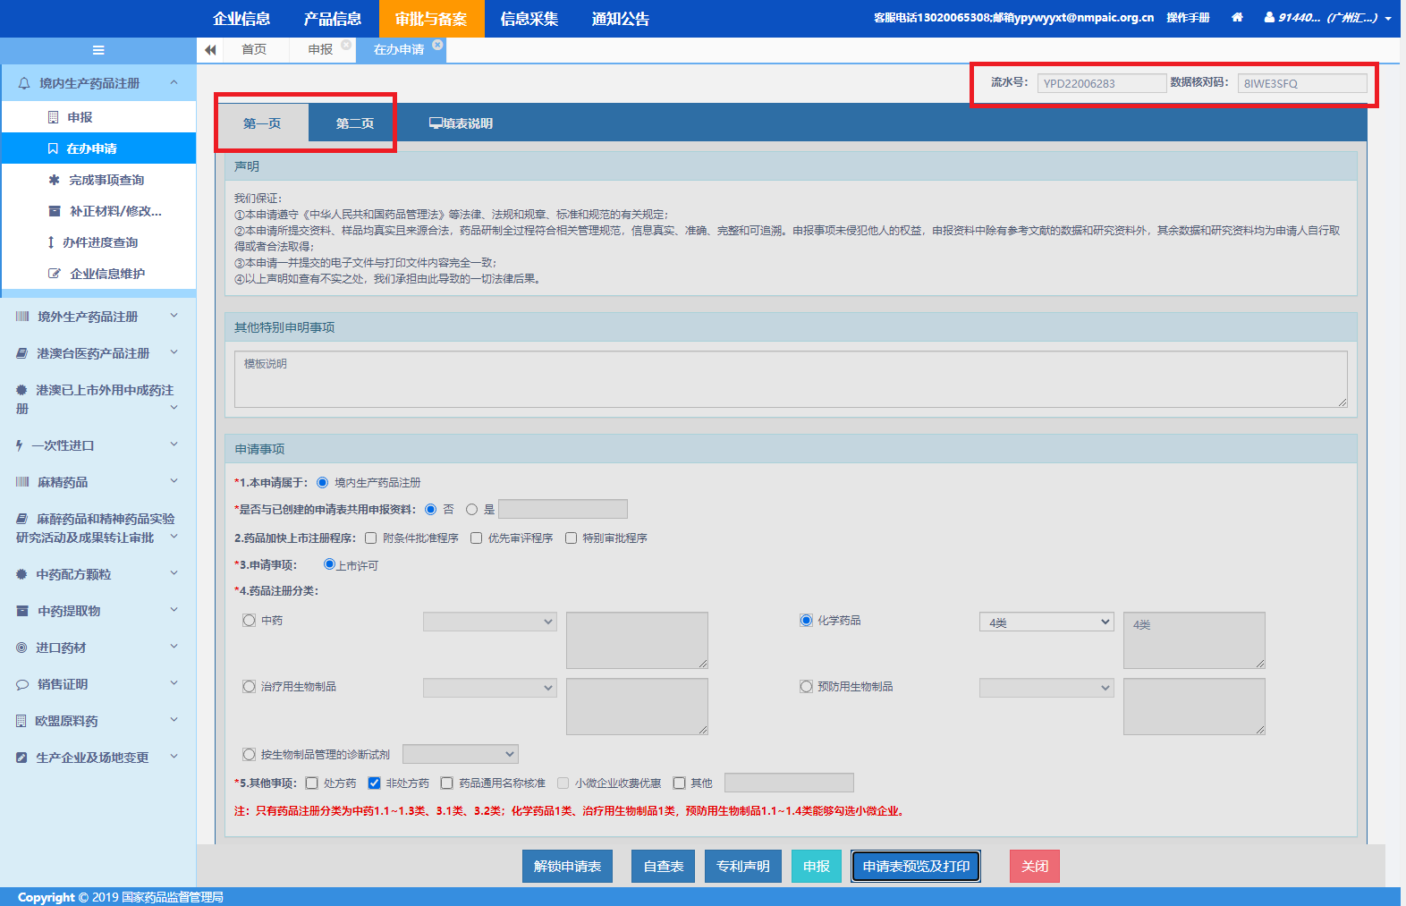The width and height of the screenshot is (1406, 906).
Task: Uncheck the 非处方药 checkbox
Action: tap(375, 783)
